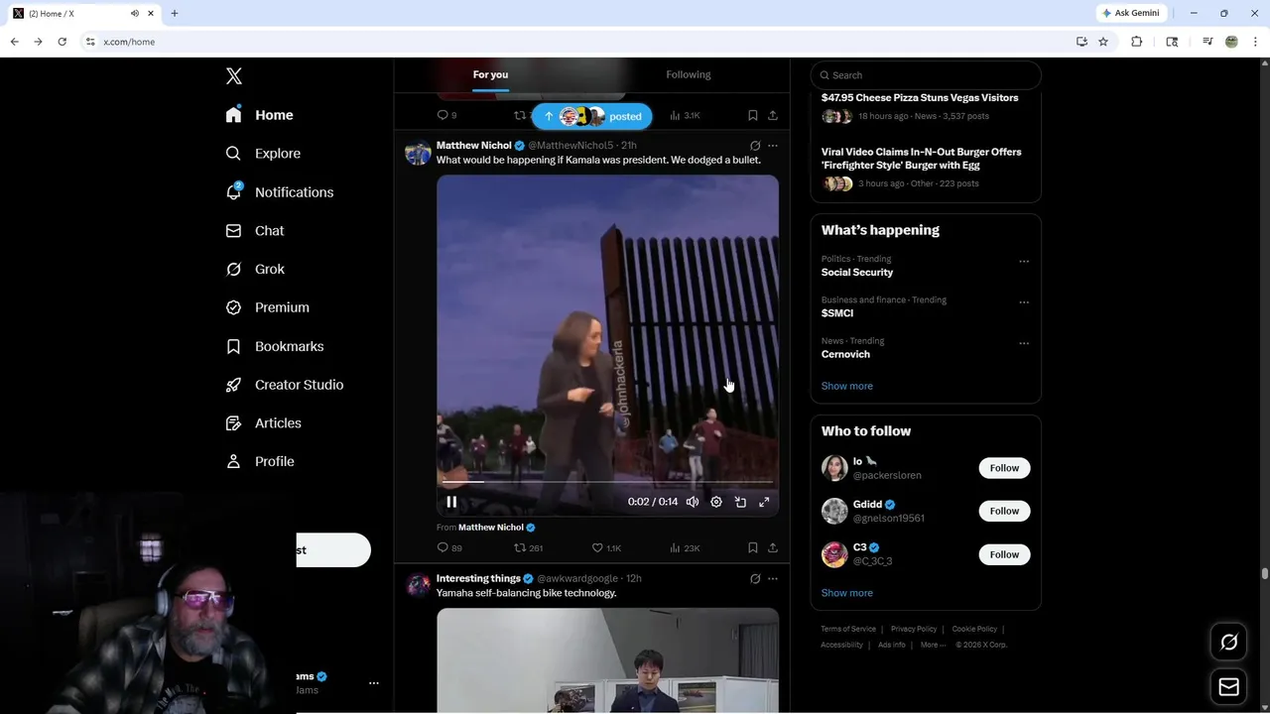This screenshot has height=714, width=1270.
Task: Mute the video volume icon
Action: click(x=693, y=502)
